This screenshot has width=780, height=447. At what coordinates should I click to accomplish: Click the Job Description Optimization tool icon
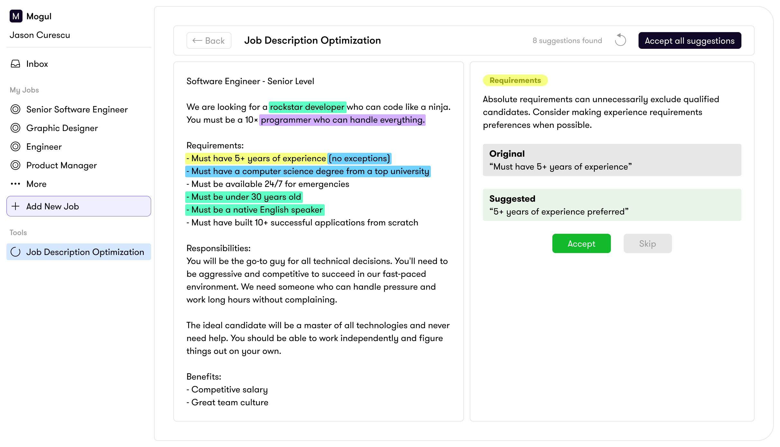click(x=15, y=252)
